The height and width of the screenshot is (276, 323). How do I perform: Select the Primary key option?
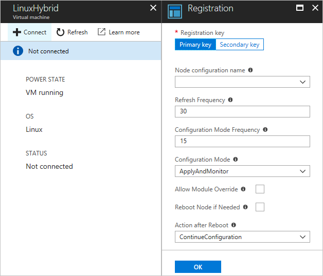click(195, 45)
